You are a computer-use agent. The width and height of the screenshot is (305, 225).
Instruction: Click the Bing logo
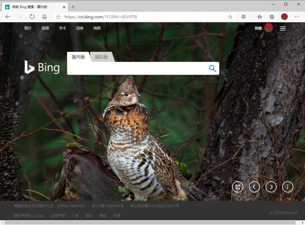pos(42,67)
